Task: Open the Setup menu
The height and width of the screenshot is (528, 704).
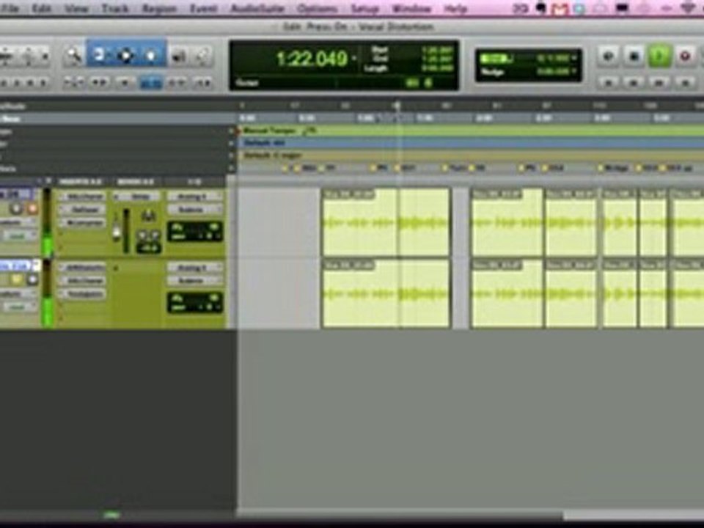Action: pyautogui.click(x=364, y=9)
